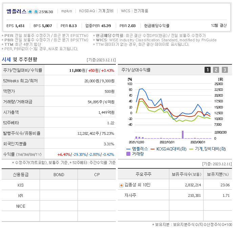This screenshot has height=229, width=234.
Task: Click the mplus English name
Action: [67, 11]
